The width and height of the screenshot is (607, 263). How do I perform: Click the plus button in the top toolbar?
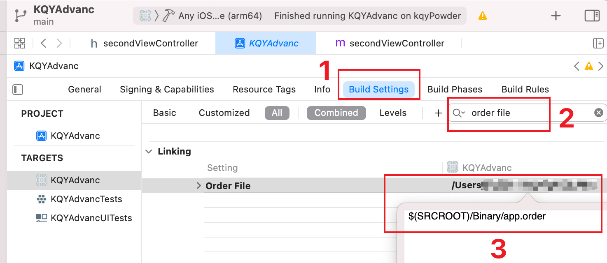tap(556, 16)
